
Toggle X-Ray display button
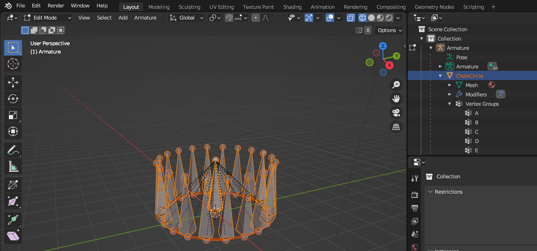pos(351,18)
